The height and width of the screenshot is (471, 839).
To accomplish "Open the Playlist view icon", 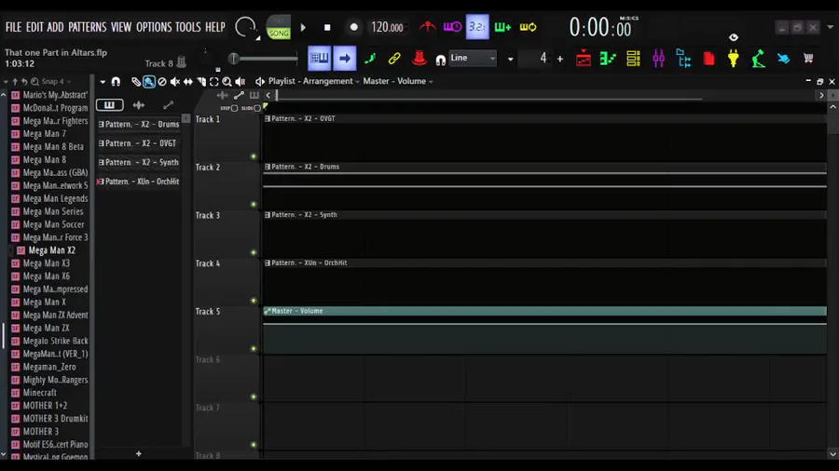I will 584,59.
